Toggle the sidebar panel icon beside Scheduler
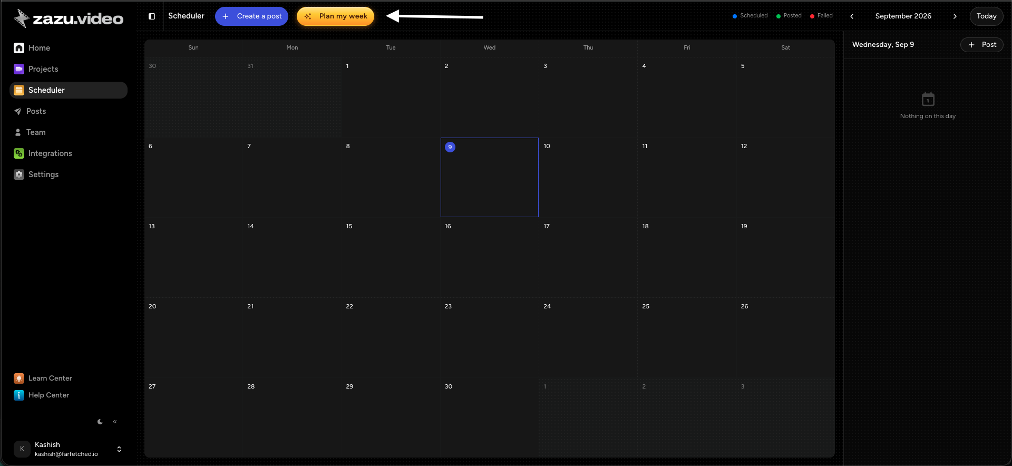 click(x=152, y=16)
